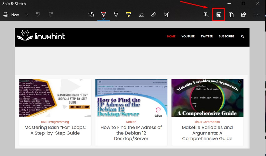
Task: Click the Save as floppy disk icon
Action: (219, 15)
